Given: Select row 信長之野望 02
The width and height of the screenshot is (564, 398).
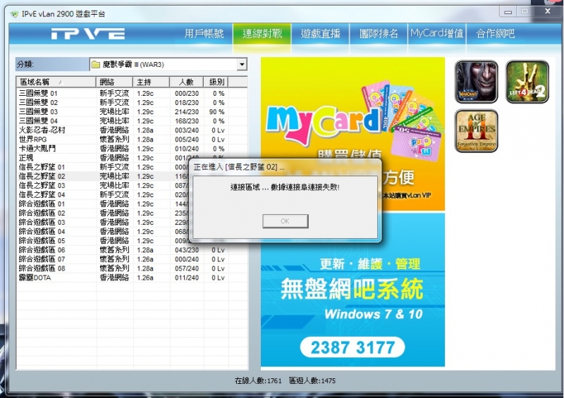Looking at the screenshot, I should 132,176.
